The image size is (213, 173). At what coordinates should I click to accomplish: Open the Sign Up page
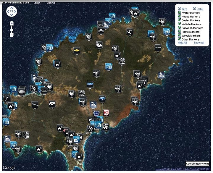[x=51, y=3]
